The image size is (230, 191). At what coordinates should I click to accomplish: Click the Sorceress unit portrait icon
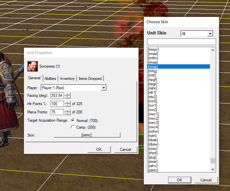point(33,66)
